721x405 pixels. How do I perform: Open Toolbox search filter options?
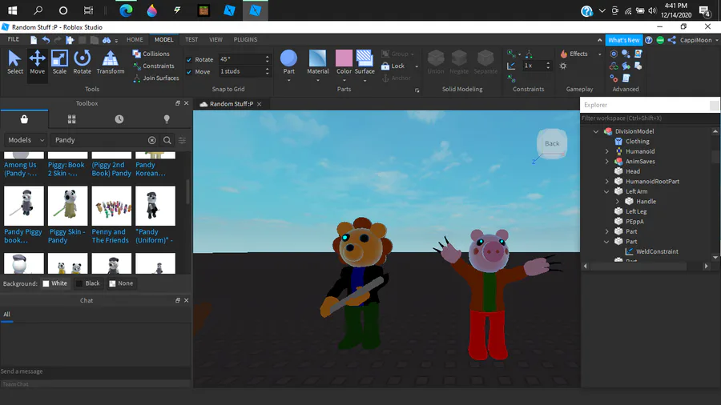pos(182,140)
